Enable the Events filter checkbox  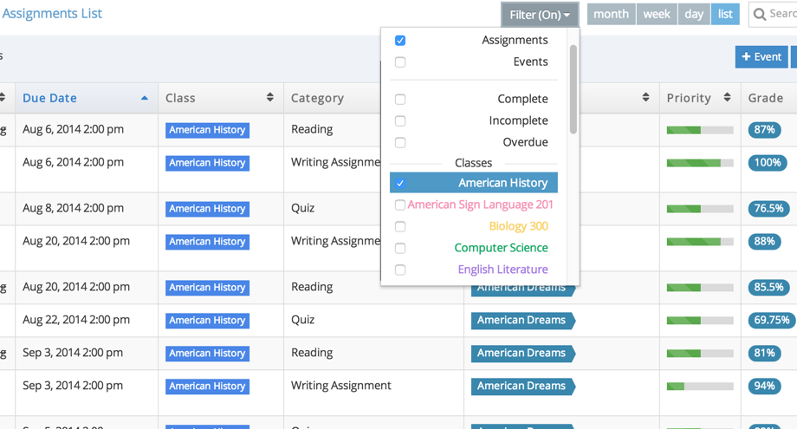point(400,62)
